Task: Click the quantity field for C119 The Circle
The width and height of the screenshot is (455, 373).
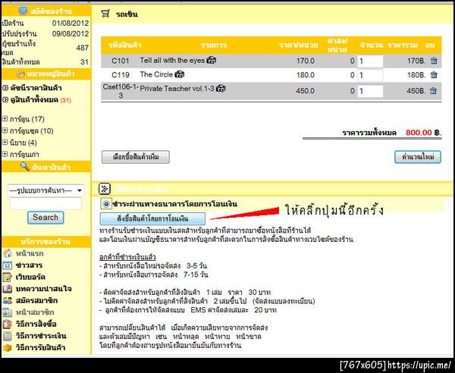Action: pos(370,75)
